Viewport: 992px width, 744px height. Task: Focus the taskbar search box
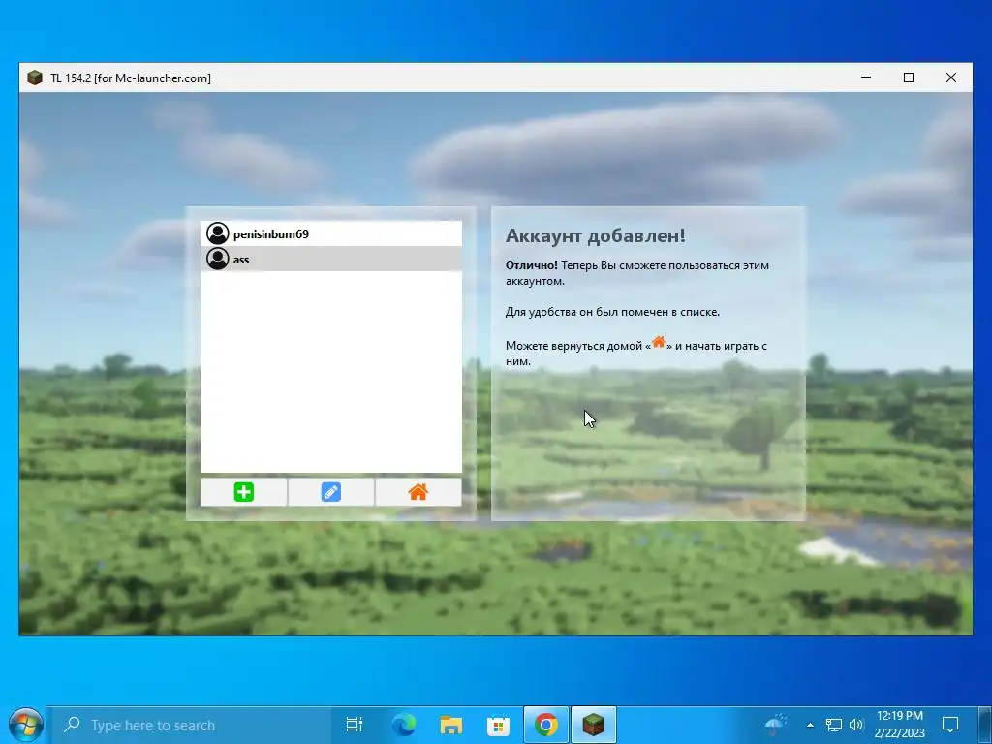[x=190, y=725]
